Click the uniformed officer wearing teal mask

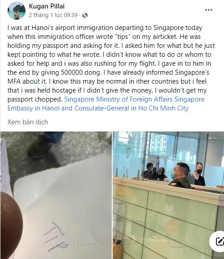point(180,175)
